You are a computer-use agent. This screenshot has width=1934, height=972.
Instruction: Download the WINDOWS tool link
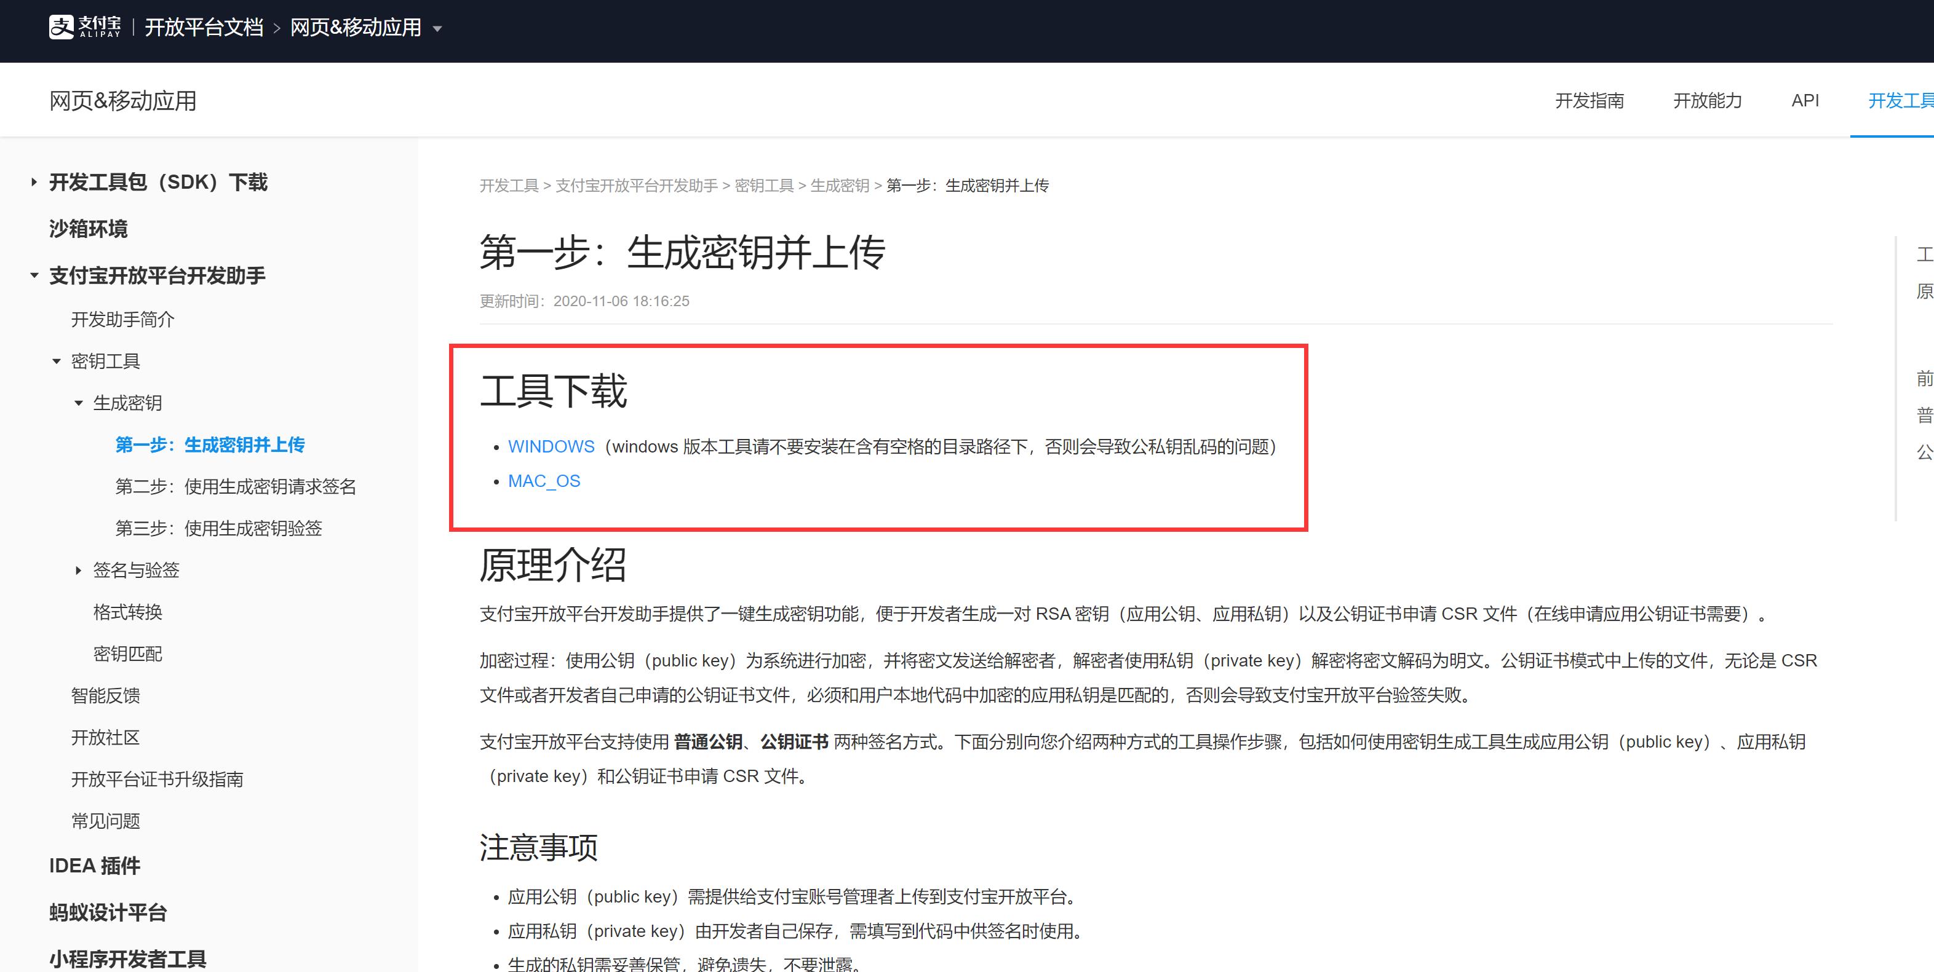(551, 446)
